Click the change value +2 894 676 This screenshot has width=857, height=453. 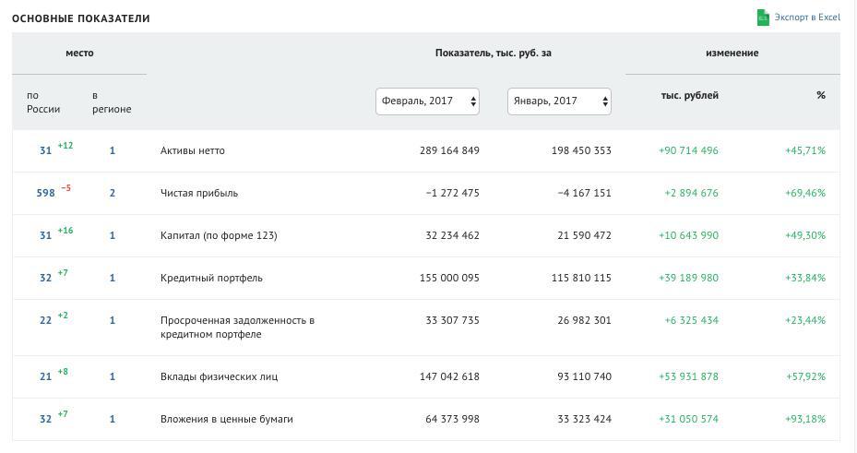691,193
